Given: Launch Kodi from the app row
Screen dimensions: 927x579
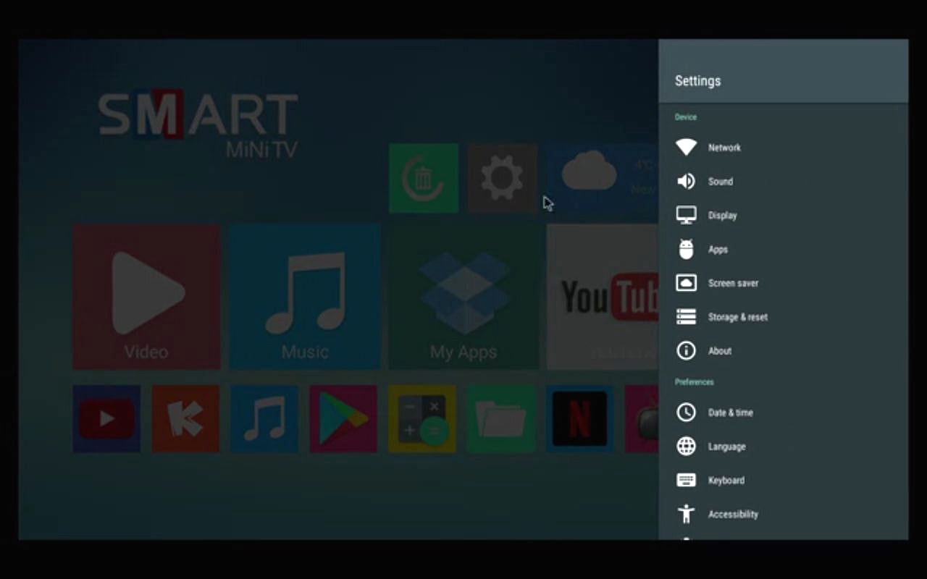Looking at the screenshot, I should [x=185, y=418].
